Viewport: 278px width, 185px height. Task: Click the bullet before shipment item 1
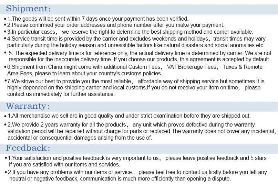coord(5,19)
